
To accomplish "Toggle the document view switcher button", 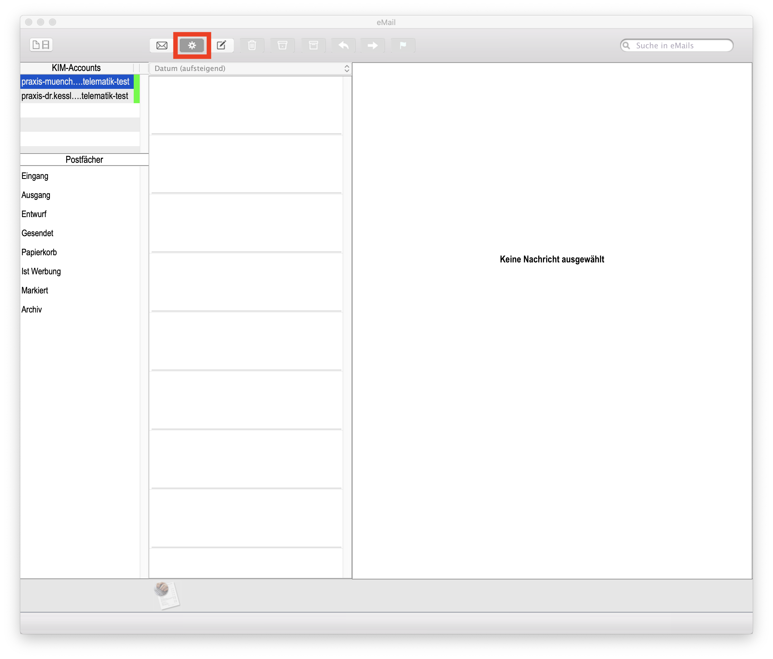I will pos(41,45).
